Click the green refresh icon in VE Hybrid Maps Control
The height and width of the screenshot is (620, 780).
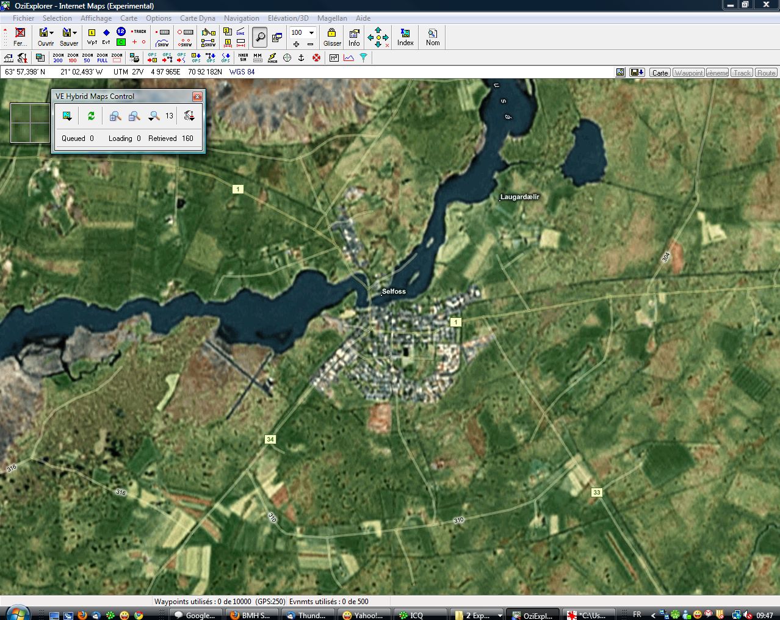(x=91, y=115)
